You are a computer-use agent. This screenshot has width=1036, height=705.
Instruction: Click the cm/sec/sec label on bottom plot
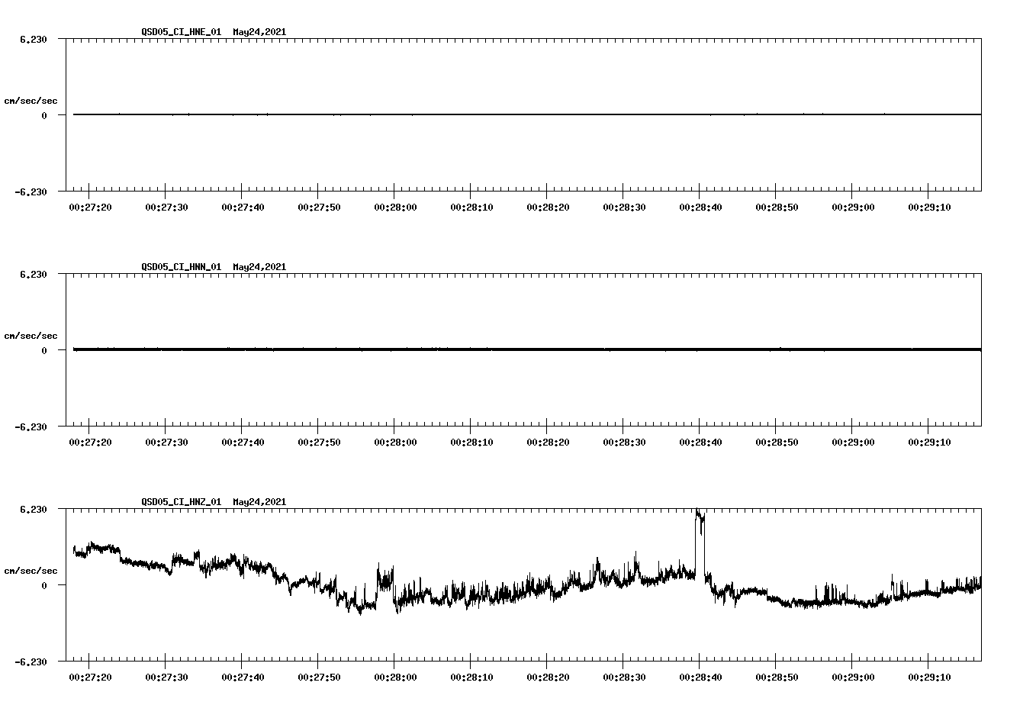click(31, 569)
